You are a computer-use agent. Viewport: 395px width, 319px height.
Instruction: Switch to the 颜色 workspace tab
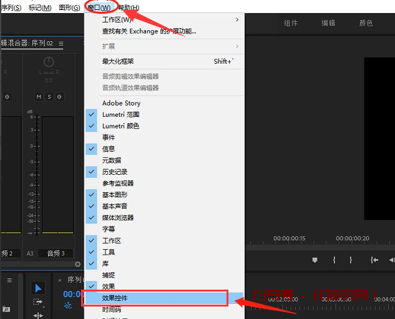[x=366, y=23]
